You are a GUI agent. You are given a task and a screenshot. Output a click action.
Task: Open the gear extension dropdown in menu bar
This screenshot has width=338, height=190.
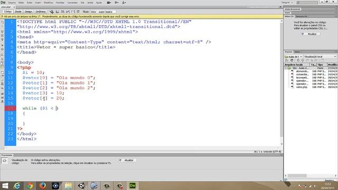pyautogui.click(x=117, y=3)
